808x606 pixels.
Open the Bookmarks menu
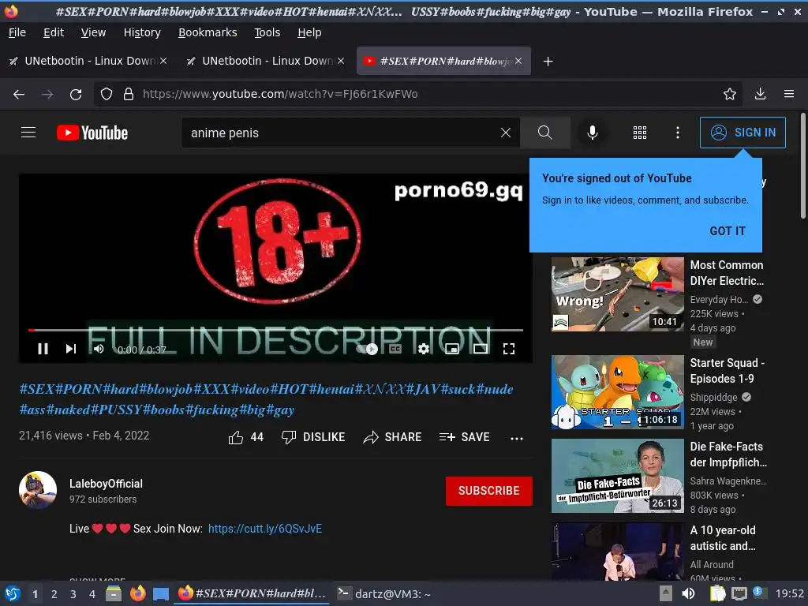[x=208, y=32]
